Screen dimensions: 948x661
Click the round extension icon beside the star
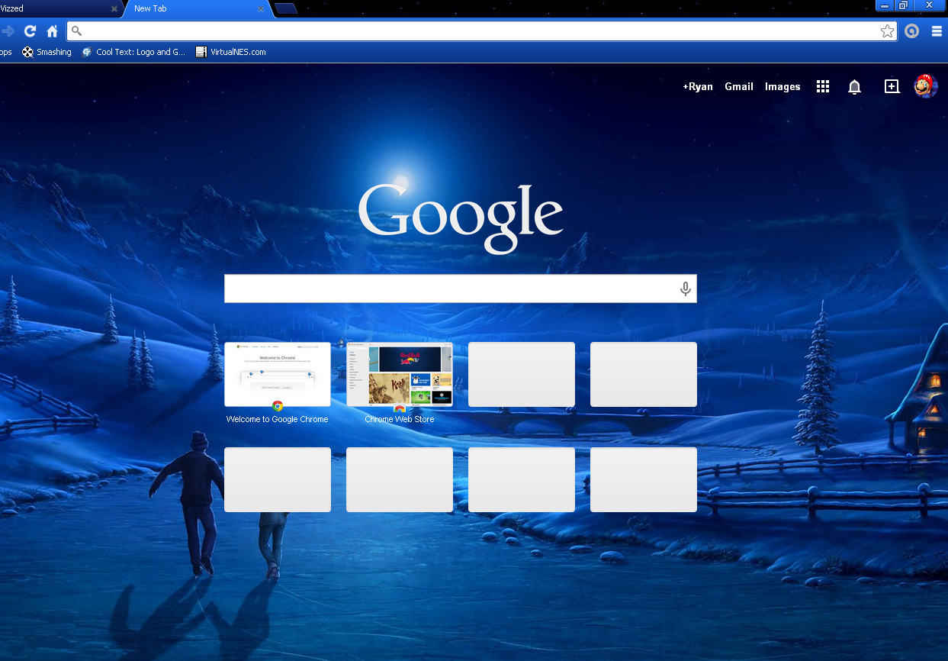tap(911, 31)
